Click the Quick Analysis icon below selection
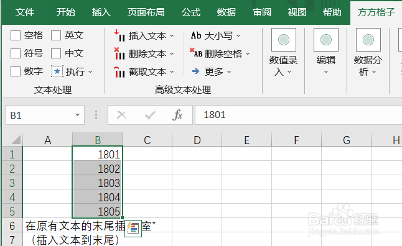The image size is (402, 246). (x=133, y=229)
